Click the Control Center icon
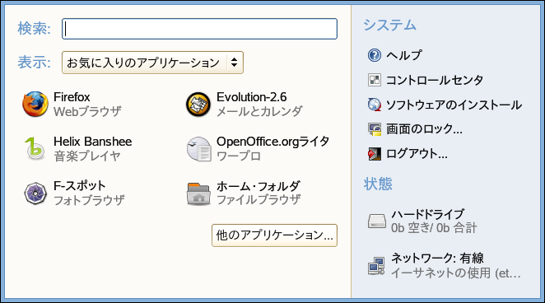This screenshot has width=545, height=303. 375,80
